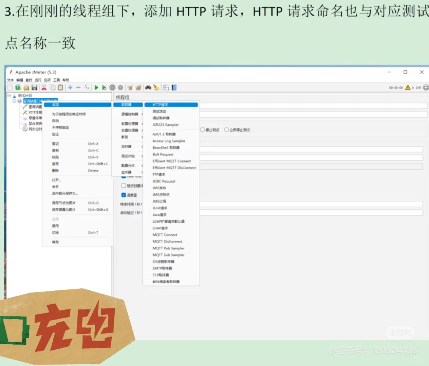Screen dimensions: 429x366
Task: Choose TCP取样器 from sampler list
Action: (161, 275)
